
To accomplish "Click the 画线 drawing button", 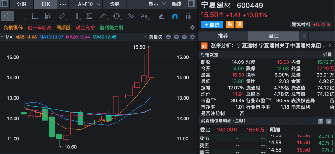I will click(x=176, y=4).
